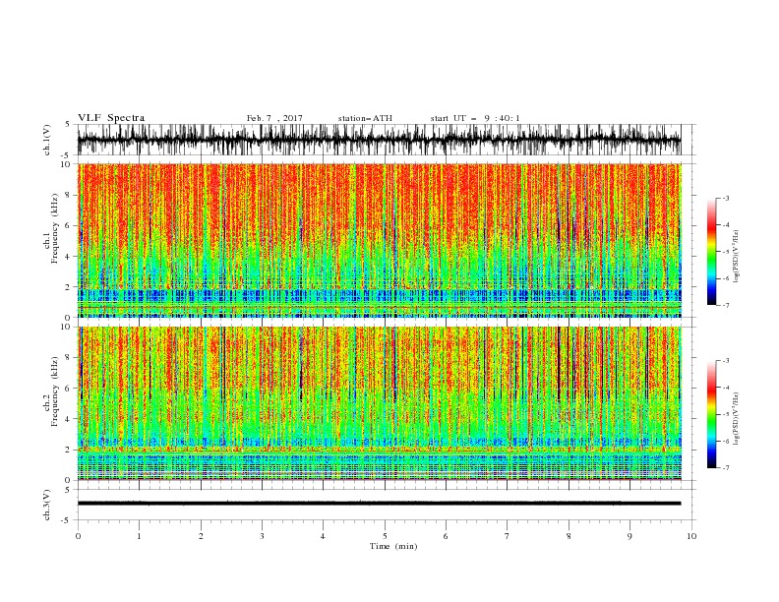Screen dimensions: 779x602
Task: Click the "6" kHz tick of ch.2 spectrogram
Action: 68,388
